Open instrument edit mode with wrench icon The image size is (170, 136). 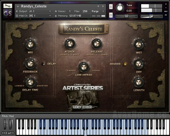[x=8, y=6]
